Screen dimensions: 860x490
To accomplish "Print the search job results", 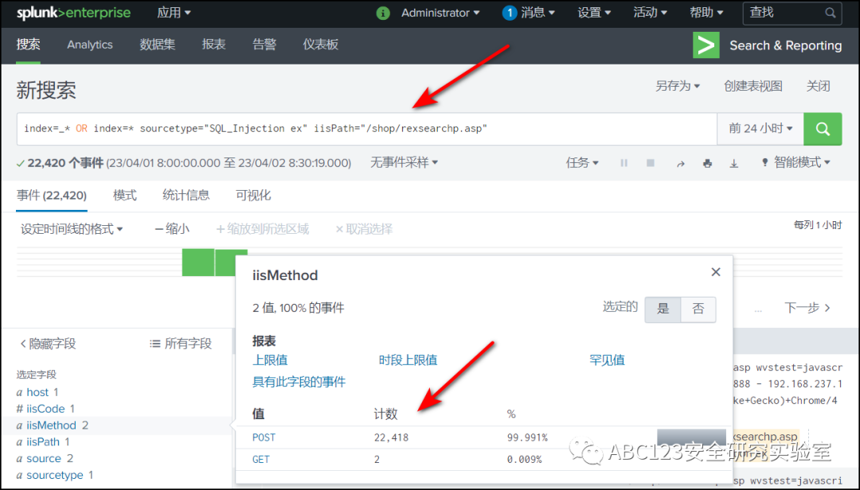I will tap(706, 162).
